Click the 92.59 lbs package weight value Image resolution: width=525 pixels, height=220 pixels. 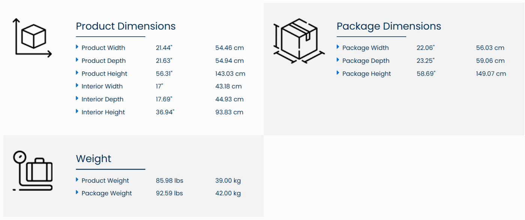tap(169, 193)
